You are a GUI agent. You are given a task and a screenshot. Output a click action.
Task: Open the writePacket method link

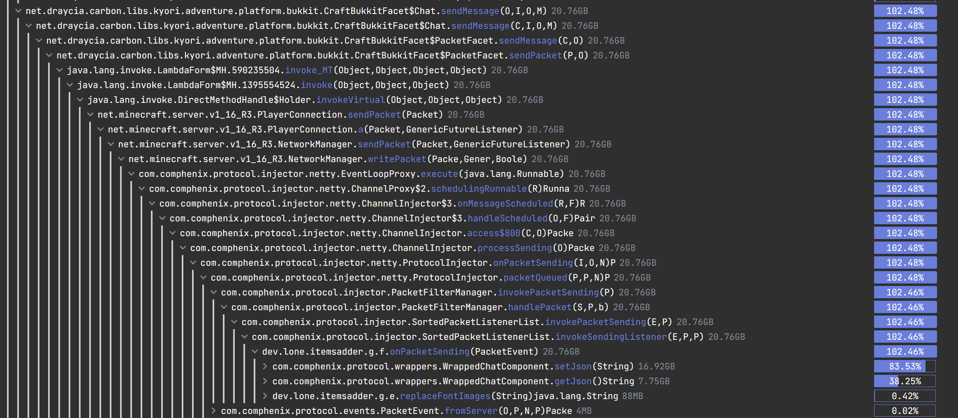coord(396,159)
